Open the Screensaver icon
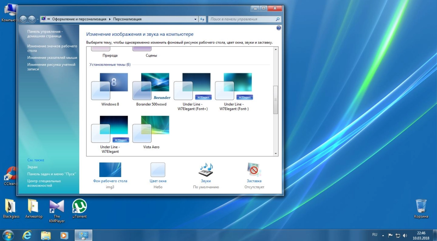This screenshot has height=241, width=437. [254, 170]
